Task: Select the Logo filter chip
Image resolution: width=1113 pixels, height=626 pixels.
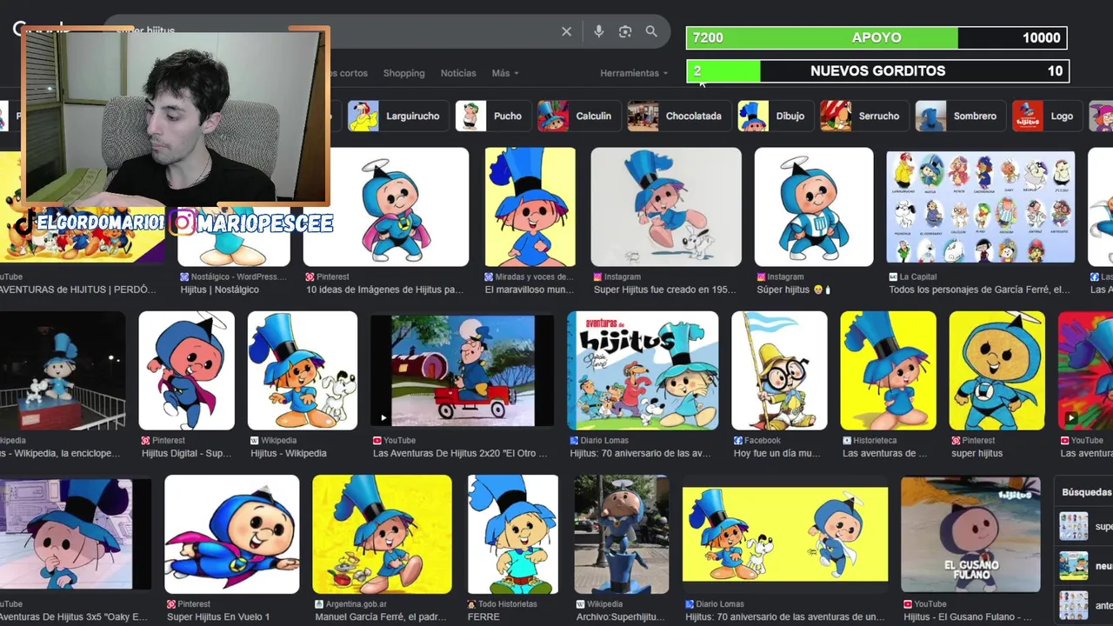Action: [1047, 116]
